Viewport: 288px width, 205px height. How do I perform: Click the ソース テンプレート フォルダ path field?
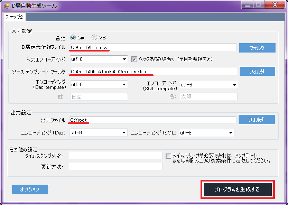(x=153, y=72)
